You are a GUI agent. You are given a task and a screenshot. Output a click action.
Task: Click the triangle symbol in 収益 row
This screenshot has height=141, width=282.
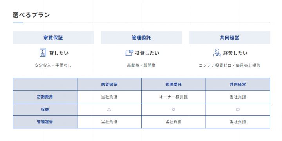click(109, 109)
